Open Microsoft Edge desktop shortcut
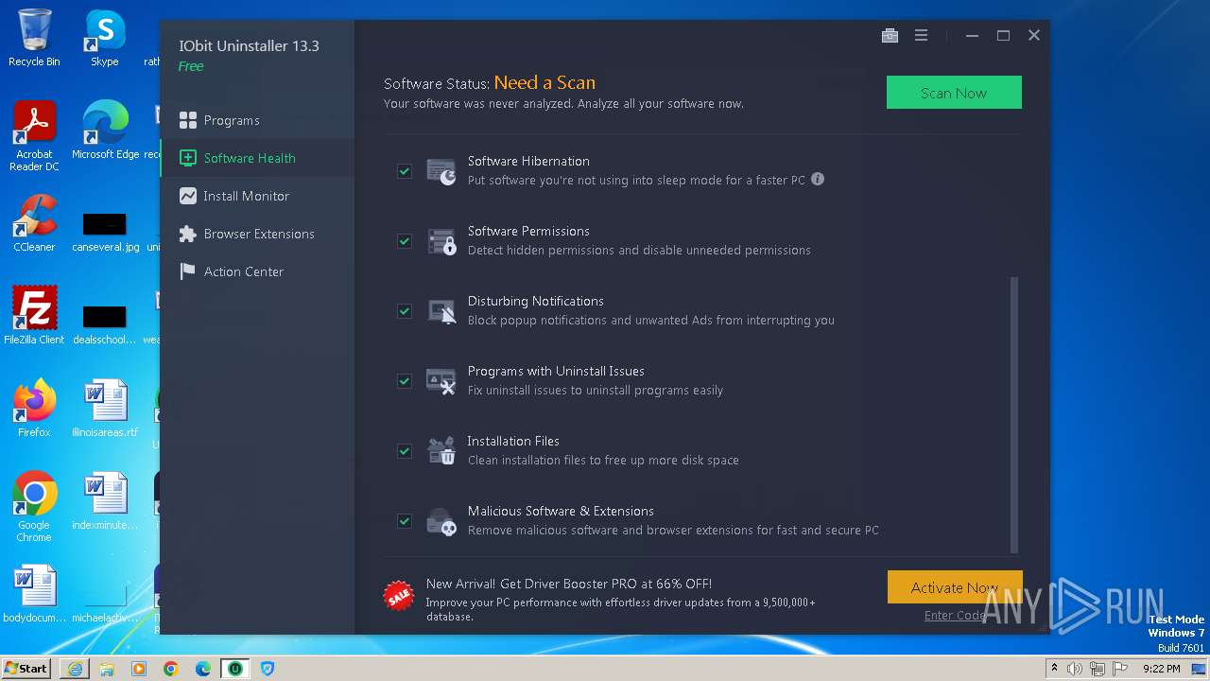Image resolution: width=1210 pixels, height=681 pixels. pyautogui.click(x=105, y=130)
